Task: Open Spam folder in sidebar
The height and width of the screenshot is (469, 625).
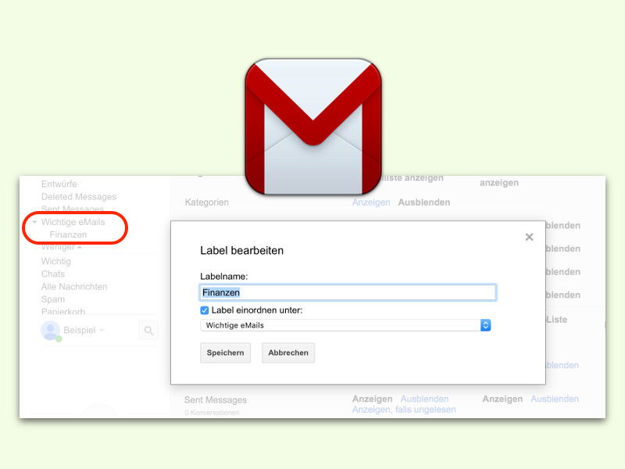Action: click(53, 299)
